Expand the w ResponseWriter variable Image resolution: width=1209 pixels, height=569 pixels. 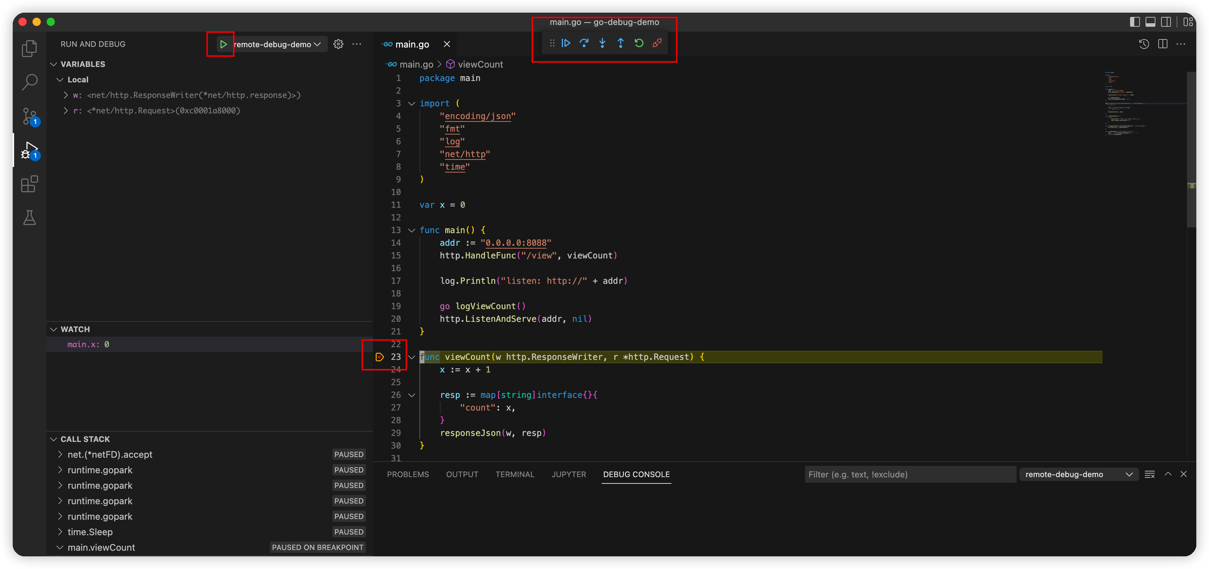(x=66, y=95)
